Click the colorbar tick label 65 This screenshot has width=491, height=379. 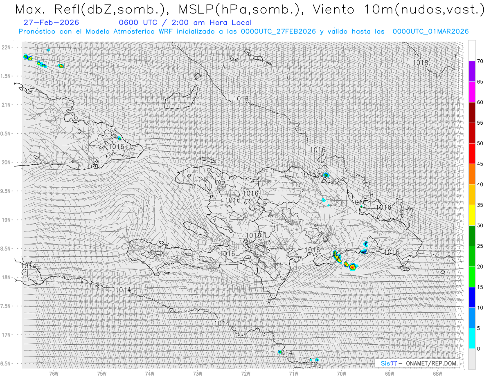coord(480,82)
